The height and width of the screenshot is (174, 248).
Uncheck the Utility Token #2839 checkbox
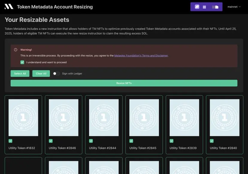coord(171,141)
